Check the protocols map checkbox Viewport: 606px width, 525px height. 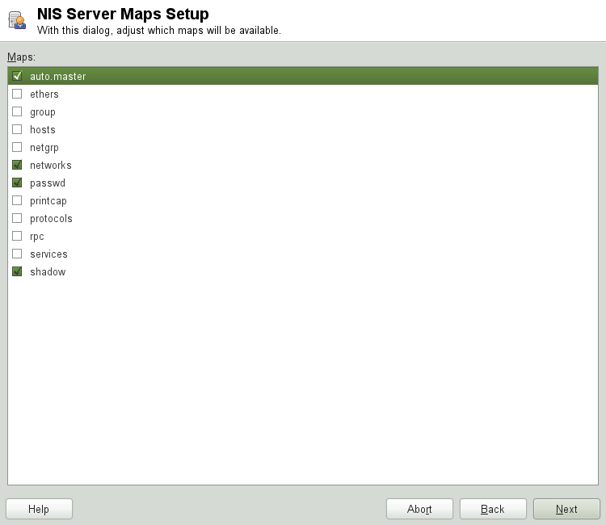pos(17,219)
